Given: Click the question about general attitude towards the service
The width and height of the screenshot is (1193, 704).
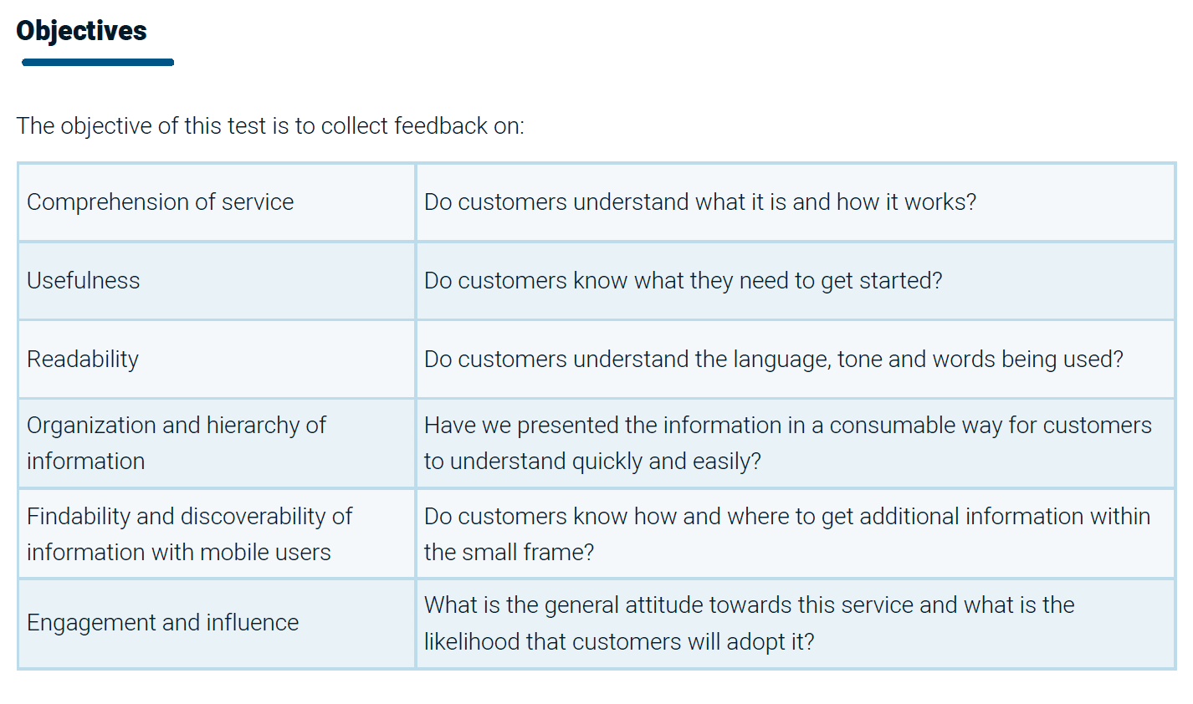Looking at the screenshot, I should coord(749,623).
